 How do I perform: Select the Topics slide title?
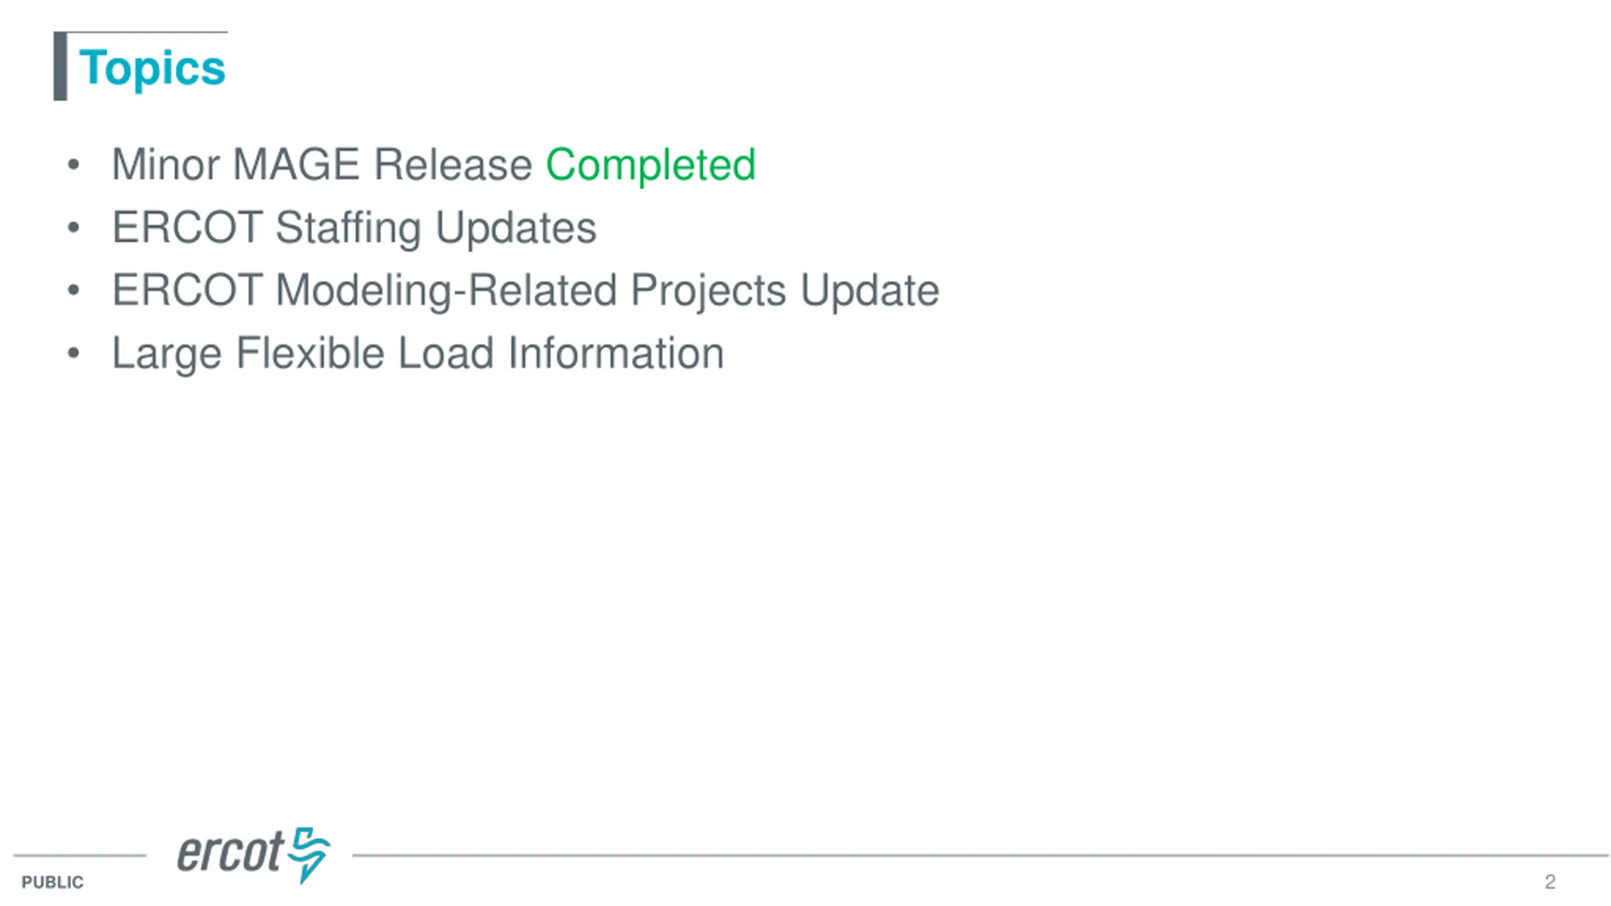pyautogui.click(x=152, y=67)
